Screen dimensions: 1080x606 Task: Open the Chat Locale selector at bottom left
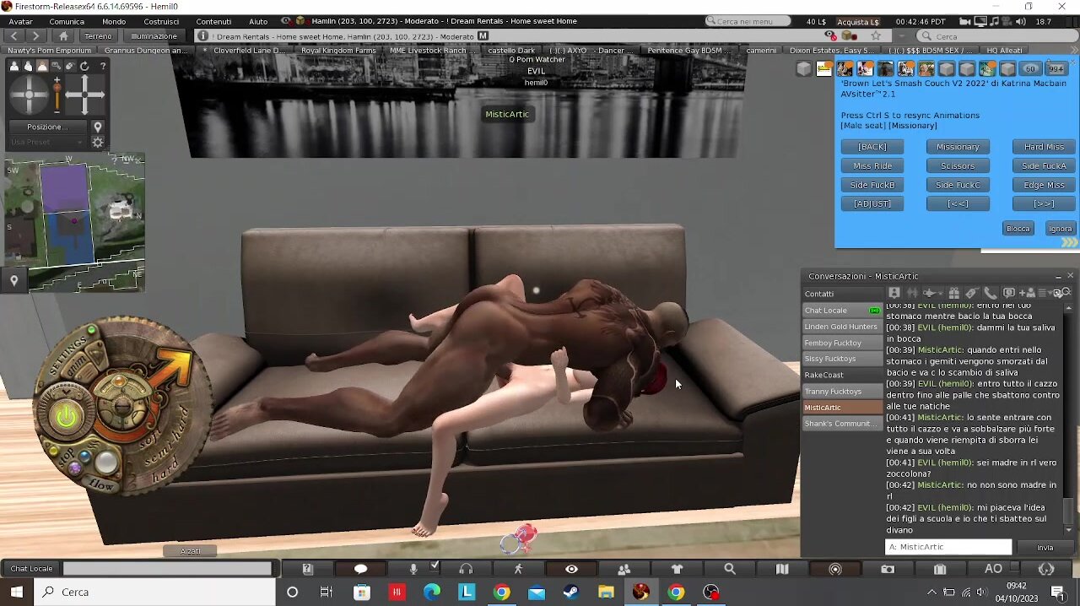(x=31, y=569)
